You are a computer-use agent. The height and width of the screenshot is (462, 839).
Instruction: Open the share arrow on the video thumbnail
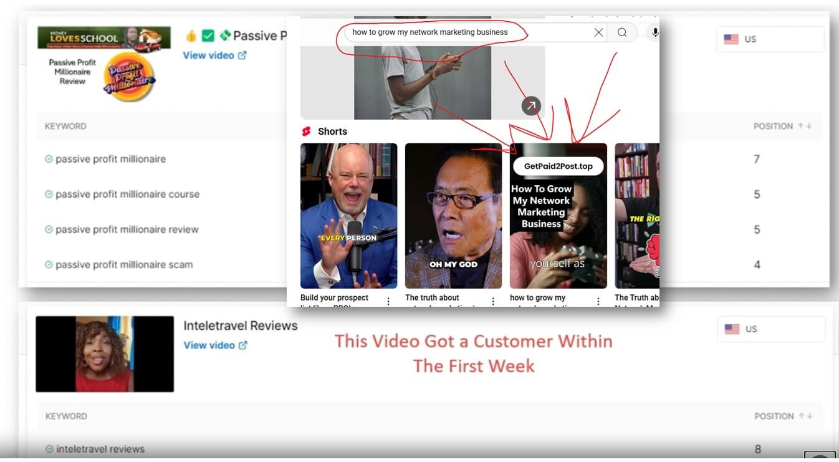pos(530,105)
